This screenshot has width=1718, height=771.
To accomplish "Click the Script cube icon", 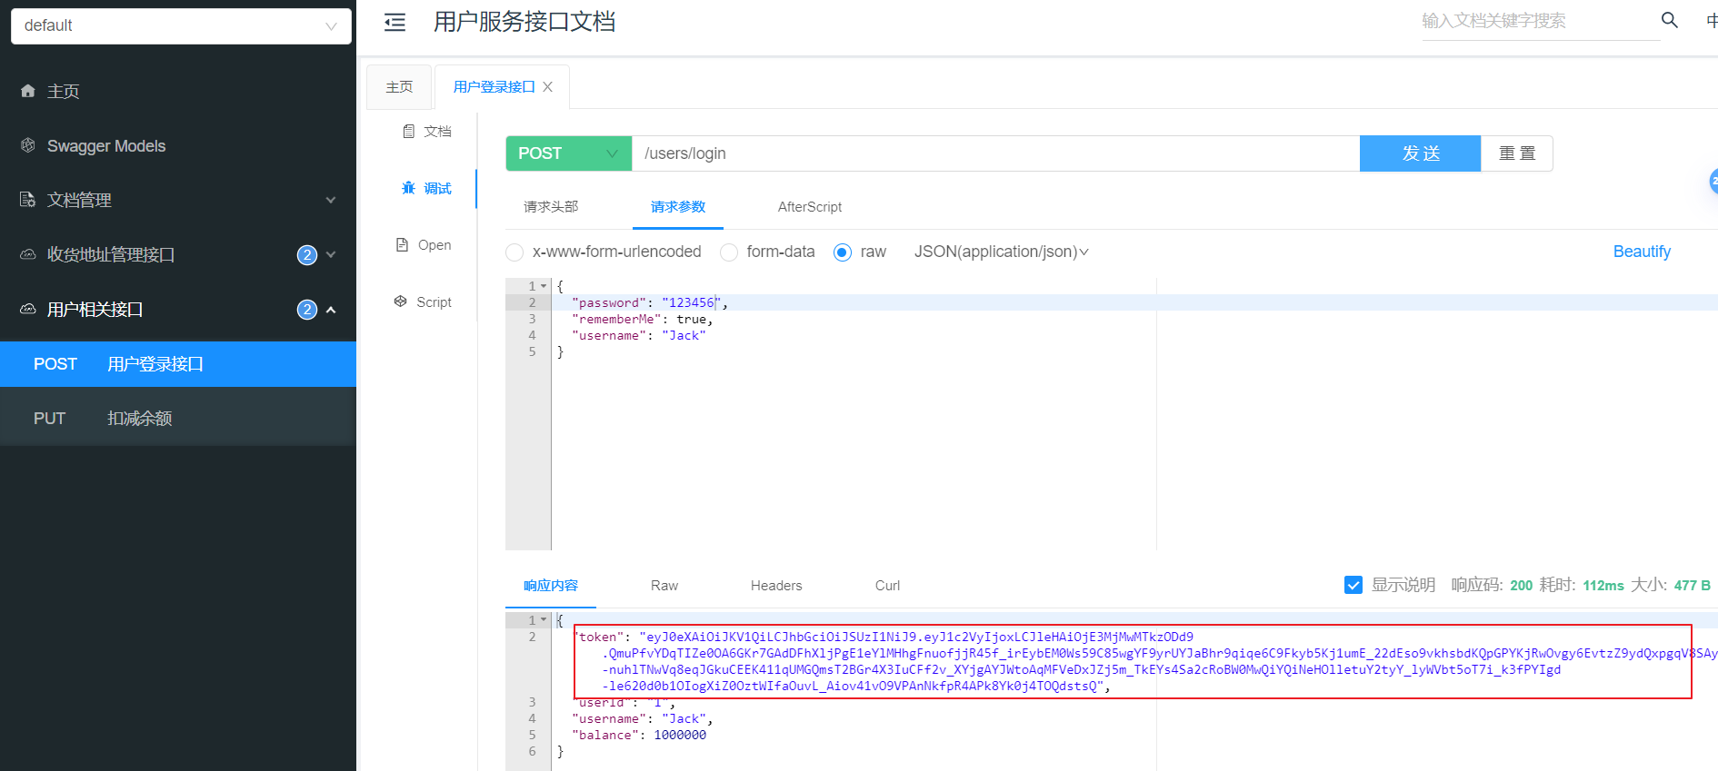I will coord(400,301).
